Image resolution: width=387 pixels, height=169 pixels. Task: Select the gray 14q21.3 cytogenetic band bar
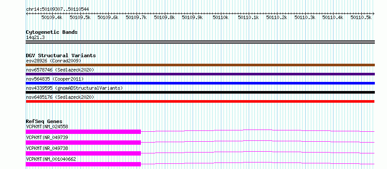pos(200,42)
